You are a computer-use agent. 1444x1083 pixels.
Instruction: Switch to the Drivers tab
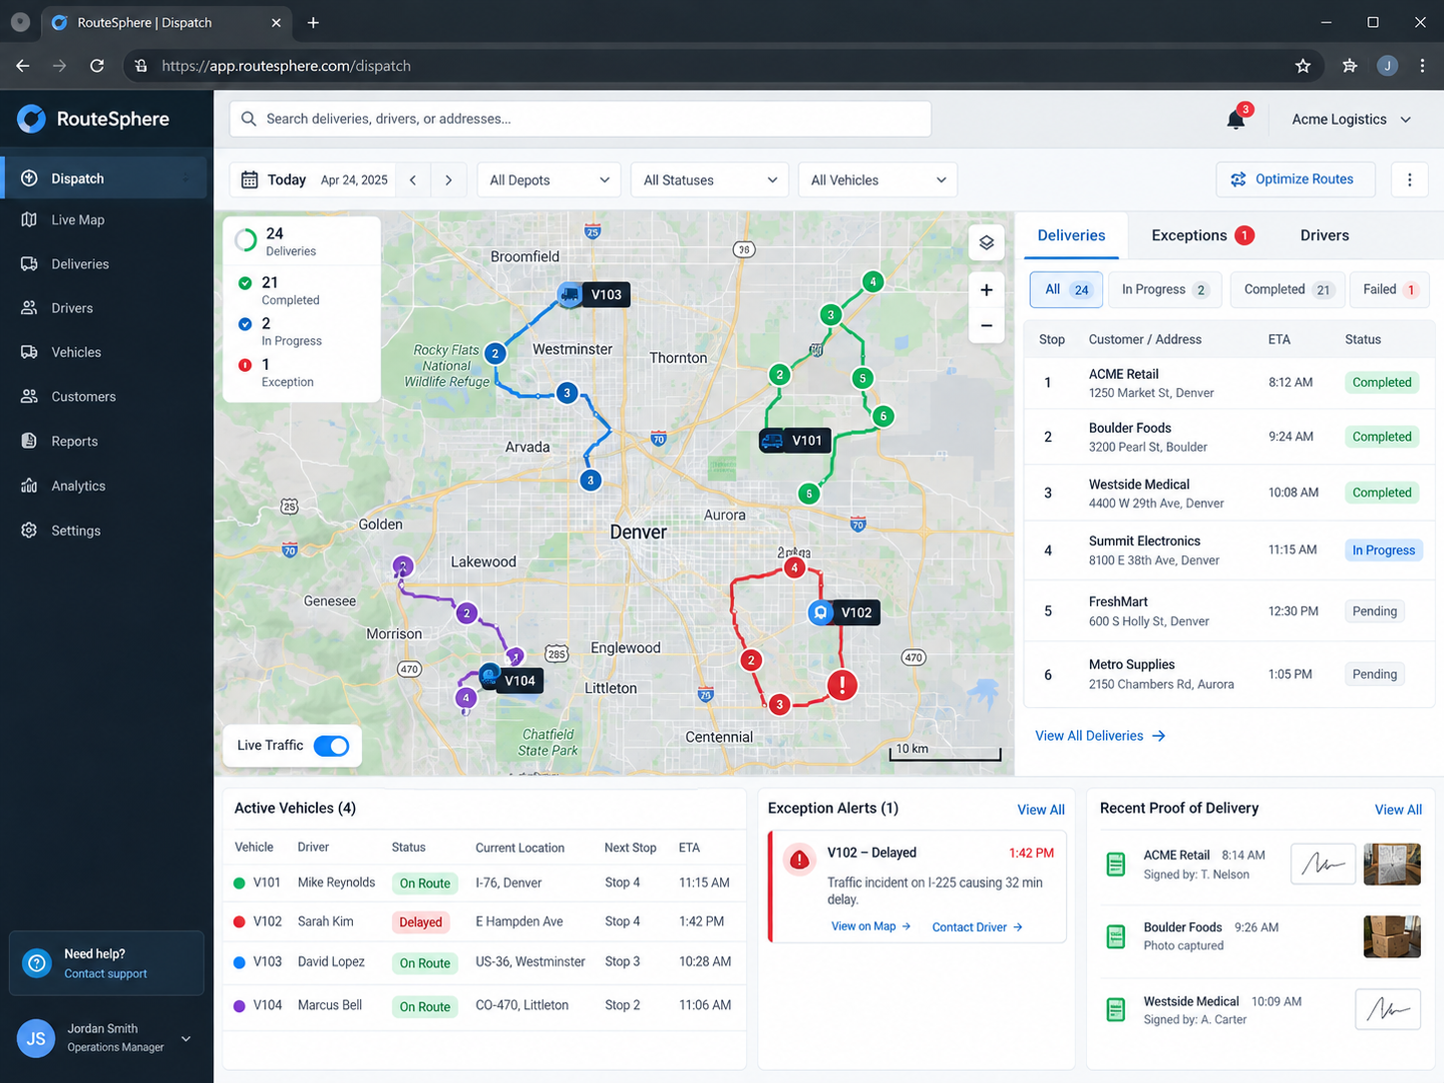[x=1324, y=235]
